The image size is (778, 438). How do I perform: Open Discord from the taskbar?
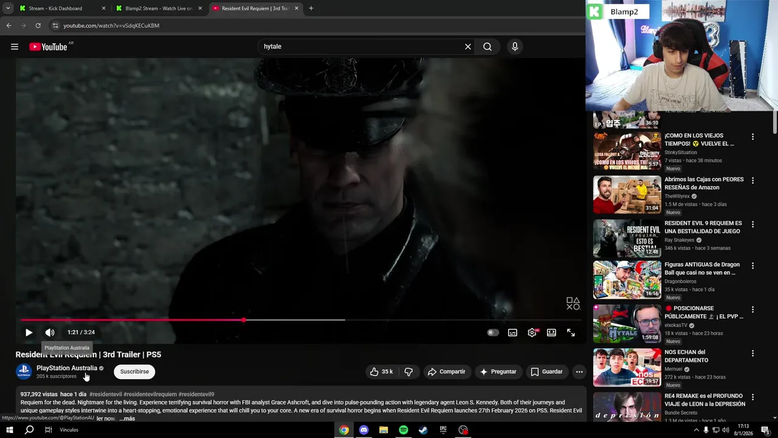[x=363, y=430]
